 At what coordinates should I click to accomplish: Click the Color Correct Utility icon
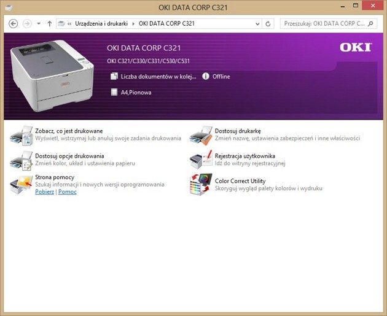point(201,184)
